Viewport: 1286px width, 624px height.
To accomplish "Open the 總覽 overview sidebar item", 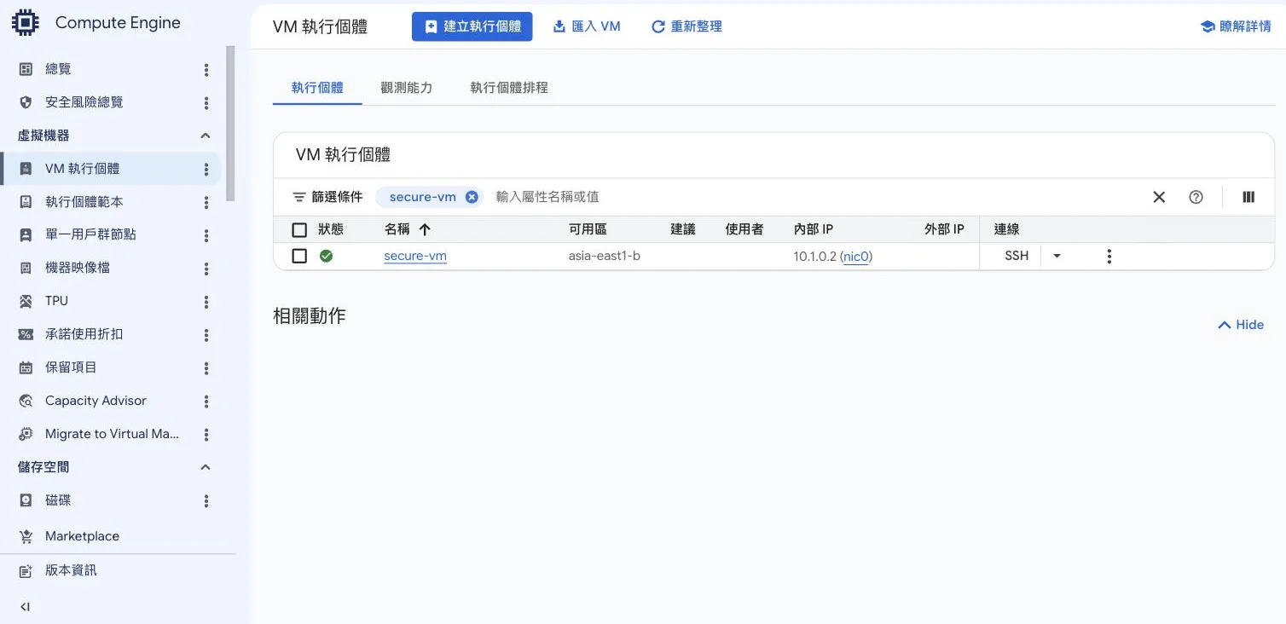I will tap(58, 69).
